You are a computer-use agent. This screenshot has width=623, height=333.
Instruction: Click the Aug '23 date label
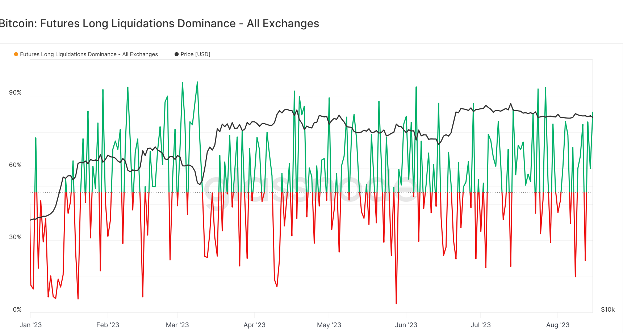(557, 325)
